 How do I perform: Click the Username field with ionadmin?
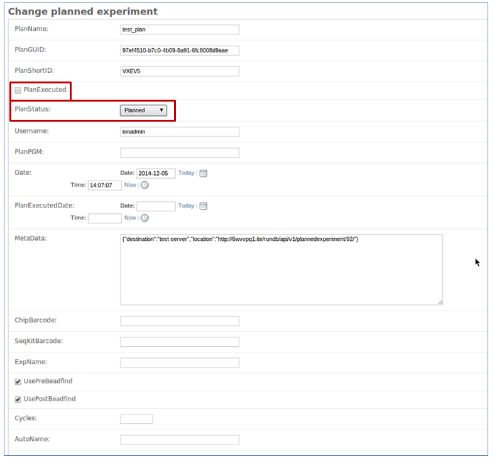tap(180, 132)
